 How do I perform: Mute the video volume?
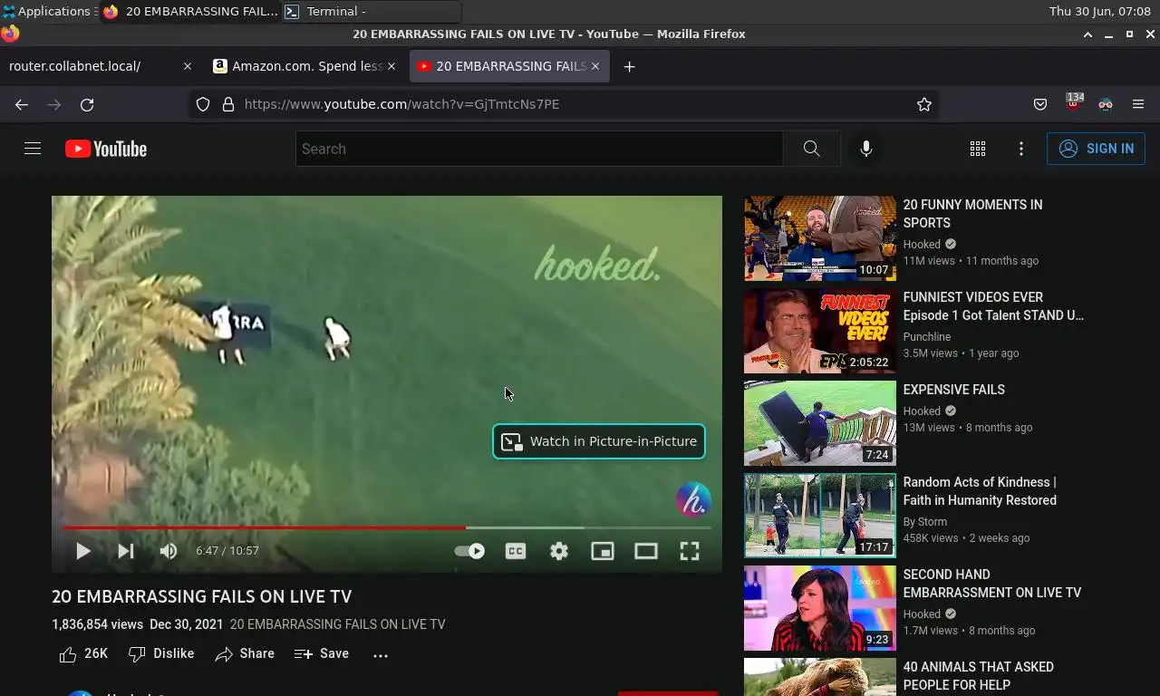coord(169,551)
